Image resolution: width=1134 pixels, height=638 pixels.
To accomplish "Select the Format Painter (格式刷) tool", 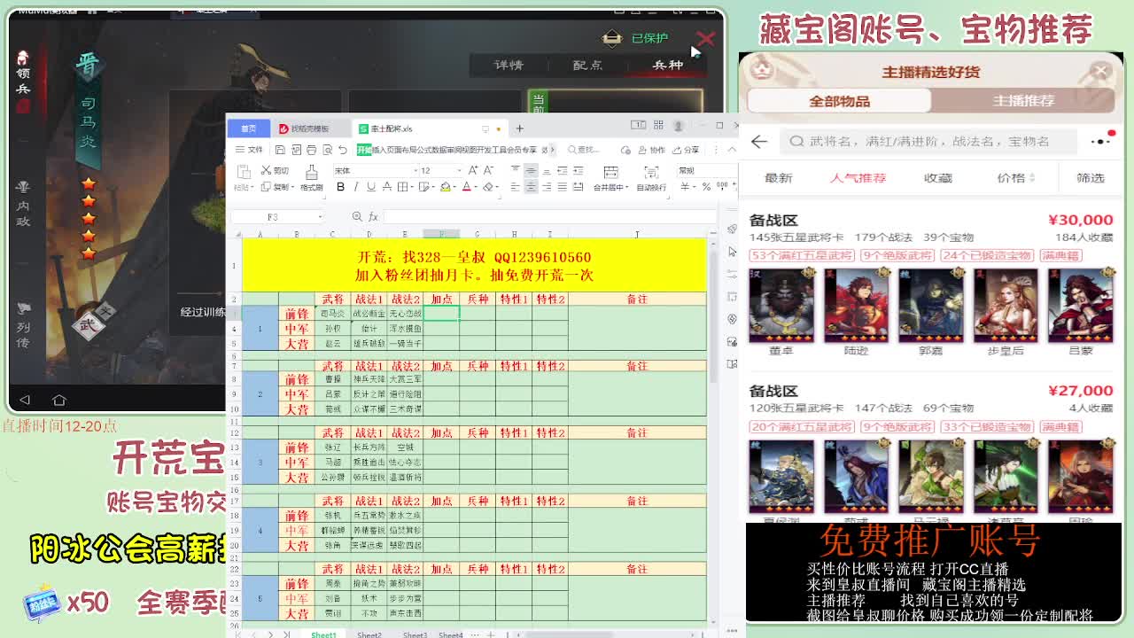I will pos(311,176).
